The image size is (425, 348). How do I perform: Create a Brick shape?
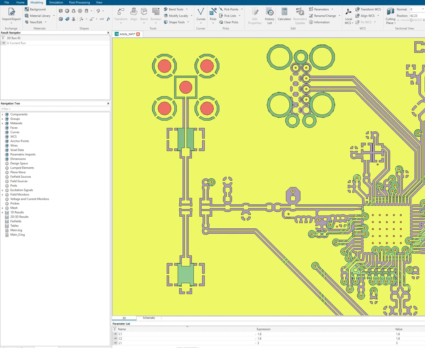(61, 11)
